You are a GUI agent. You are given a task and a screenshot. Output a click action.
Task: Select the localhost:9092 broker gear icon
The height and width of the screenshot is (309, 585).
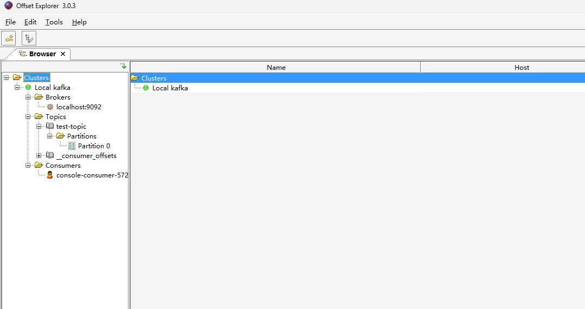50,107
